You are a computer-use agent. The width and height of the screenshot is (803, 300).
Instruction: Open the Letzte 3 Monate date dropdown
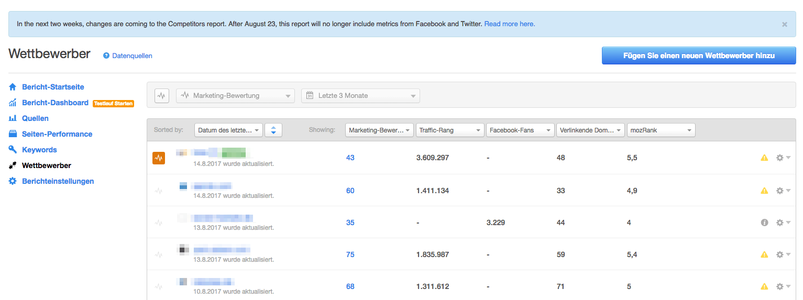click(360, 96)
